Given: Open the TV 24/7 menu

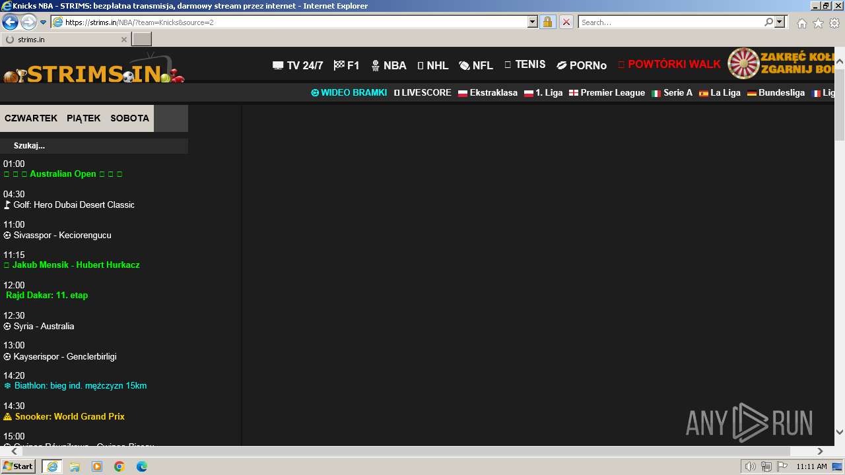Looking at the screenshot, I should click(x=298, y=65).
